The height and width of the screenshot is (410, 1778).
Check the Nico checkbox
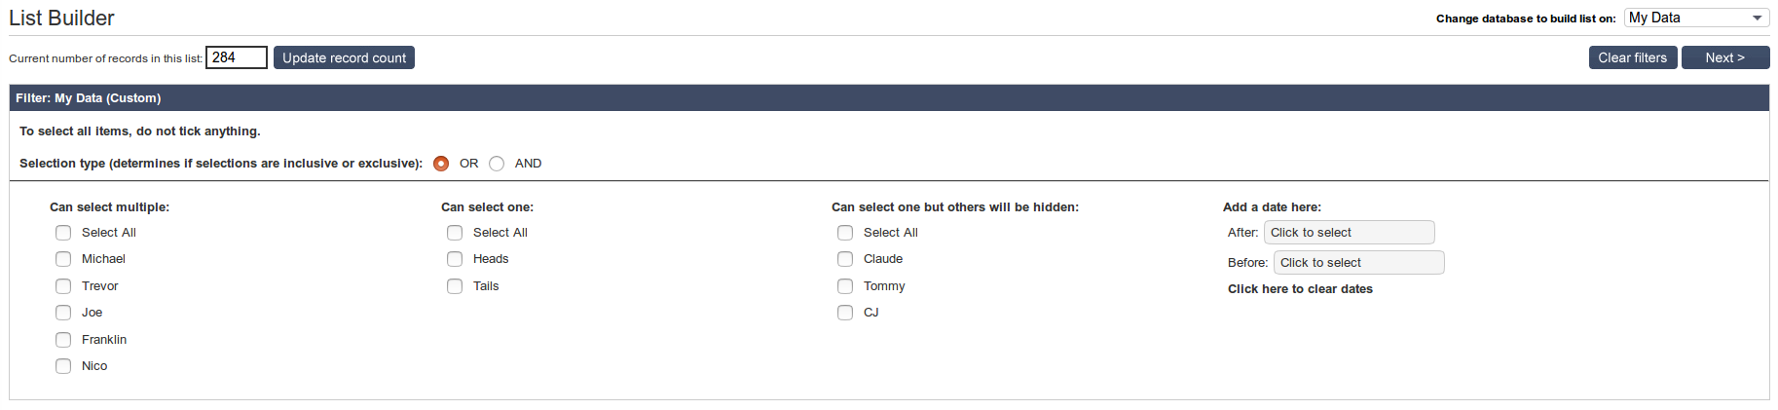click(x=63, y=366)
